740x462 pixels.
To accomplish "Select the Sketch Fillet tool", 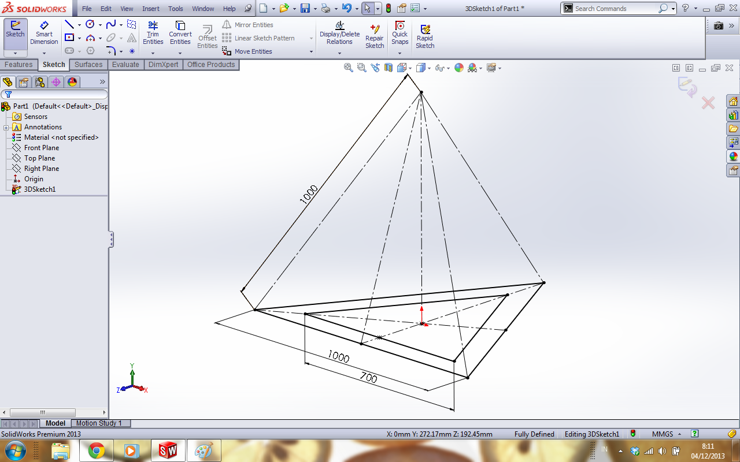I will [111, 51].
